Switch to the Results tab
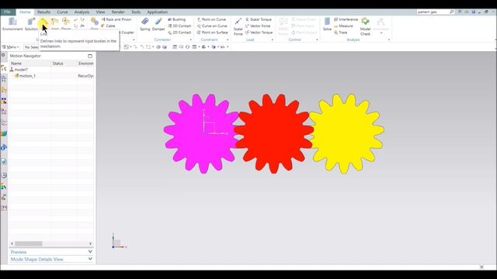 tap(43, 12)
